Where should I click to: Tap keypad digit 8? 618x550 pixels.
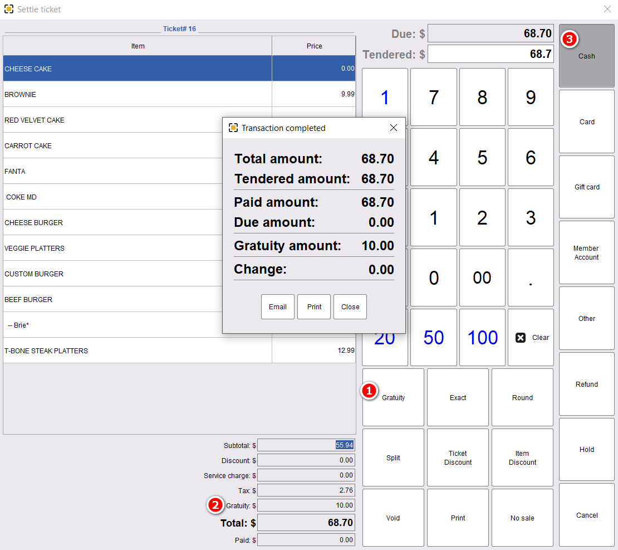pyautogui.click(x=482, y=97)
